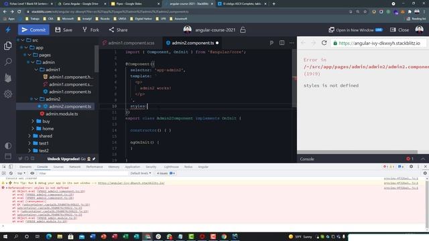Open the editor more options ellipsis
Image resolution: width=429 pixels, height=241 pixels.
coord(292,43)
